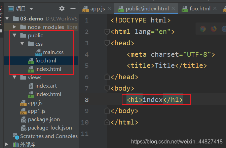Click fold end marker on line 6

click(x=107, y=77)
